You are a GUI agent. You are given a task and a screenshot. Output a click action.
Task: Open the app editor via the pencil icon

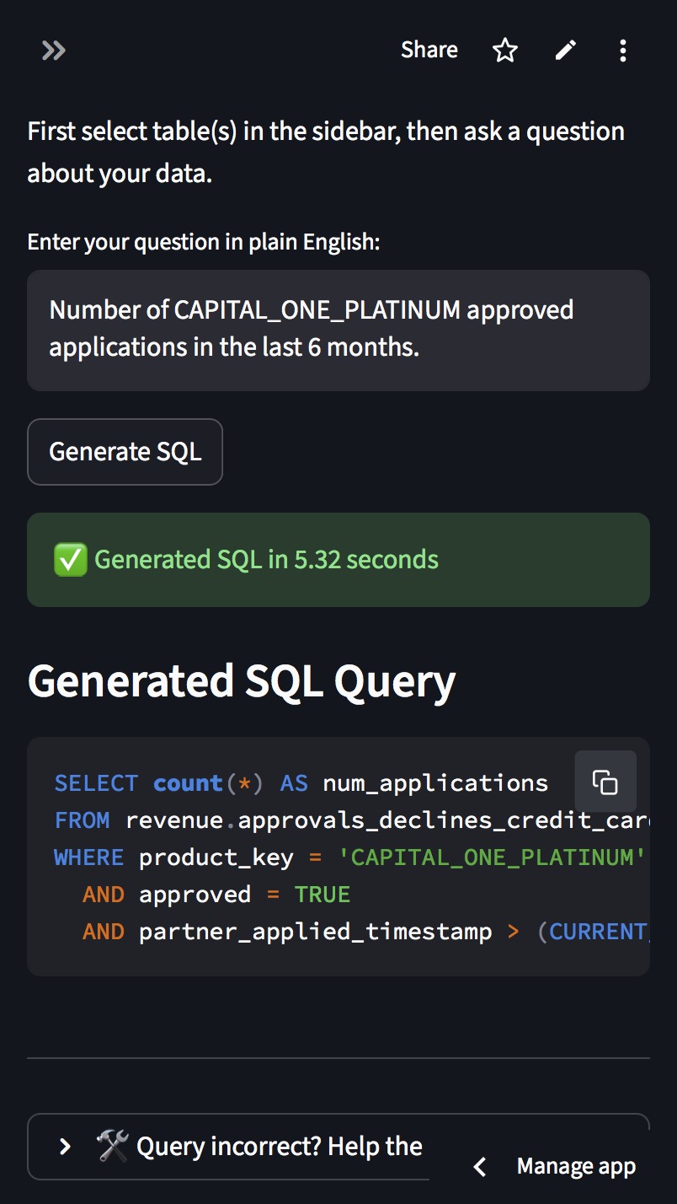pyautogui.click(x=565, y=51)
